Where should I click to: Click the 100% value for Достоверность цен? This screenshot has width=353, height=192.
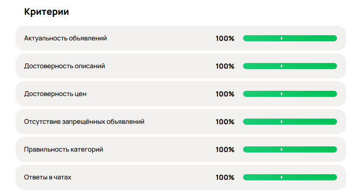point(225,94)
